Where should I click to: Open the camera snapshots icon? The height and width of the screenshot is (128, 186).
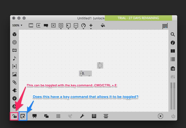(x=173, y=69)
